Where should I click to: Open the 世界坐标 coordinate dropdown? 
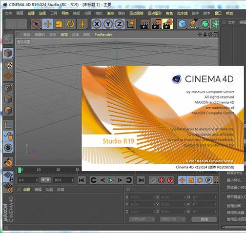pos(142,219)
